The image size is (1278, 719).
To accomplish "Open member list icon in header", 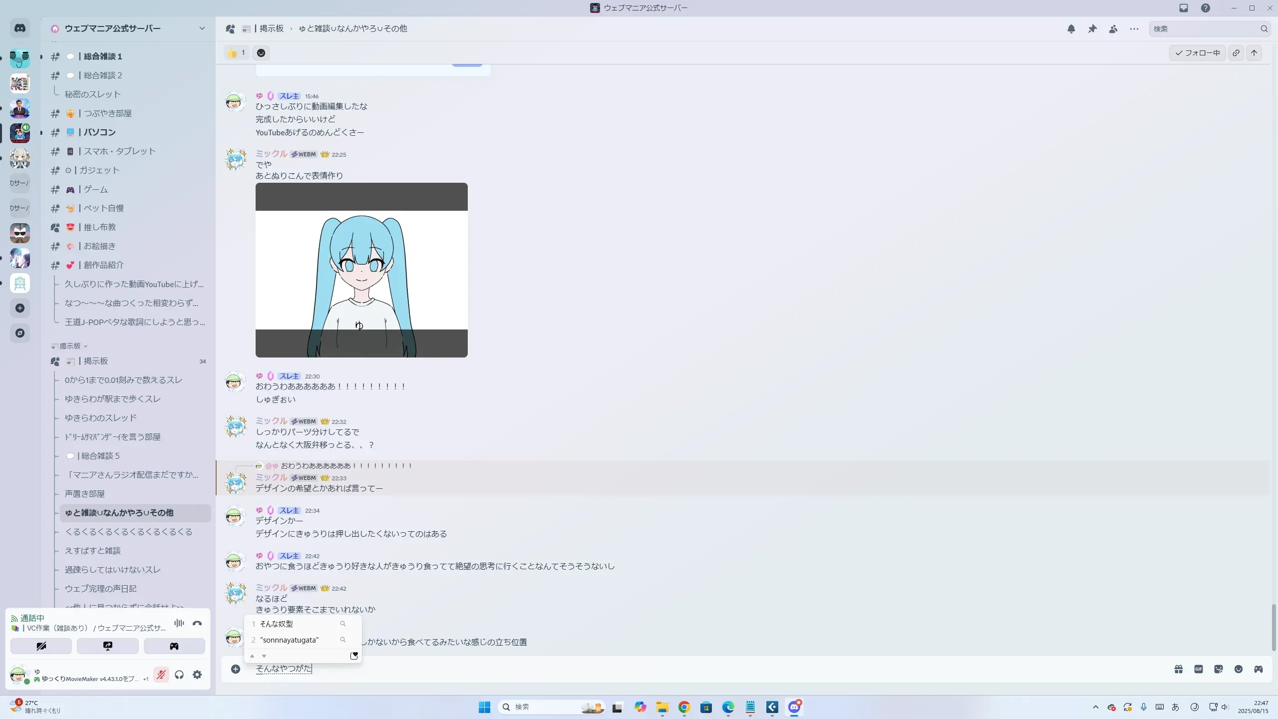I will (1113, 29).
